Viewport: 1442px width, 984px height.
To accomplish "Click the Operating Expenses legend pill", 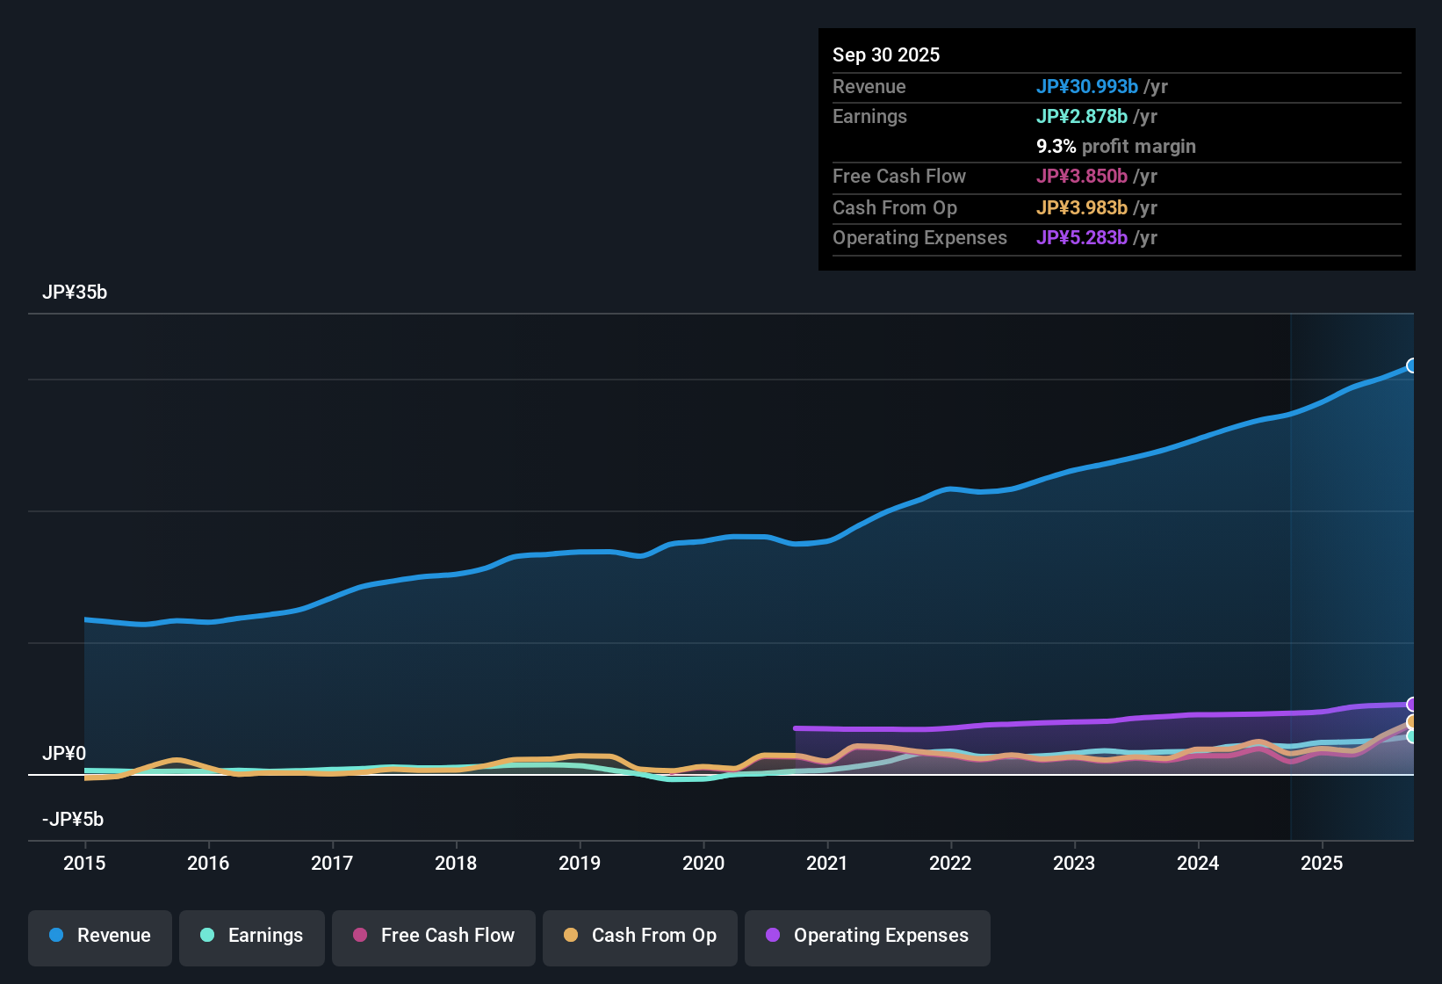I will tap(867, 936).
